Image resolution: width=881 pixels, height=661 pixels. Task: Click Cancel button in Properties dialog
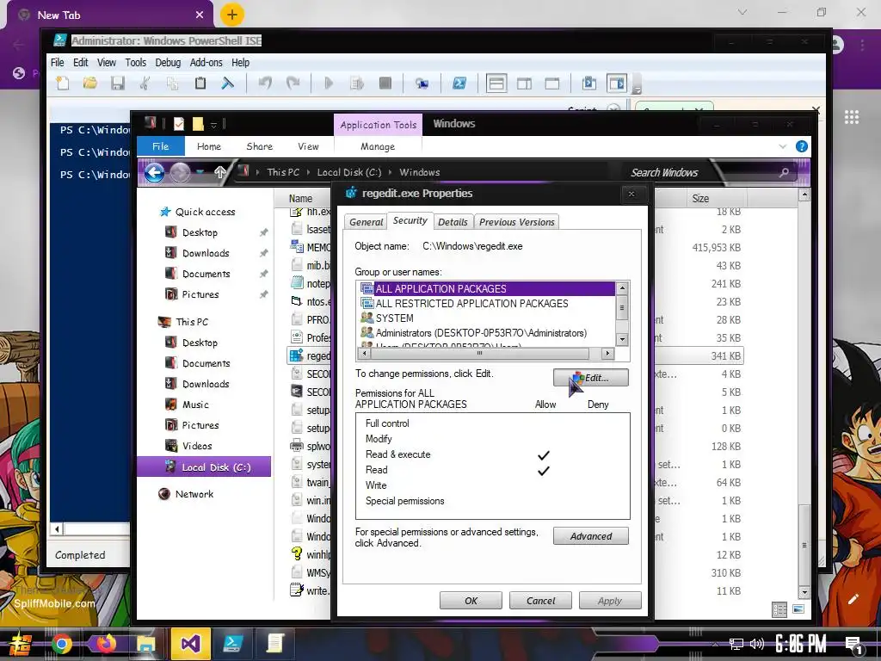pyautogui.click(x=540, y=601)
